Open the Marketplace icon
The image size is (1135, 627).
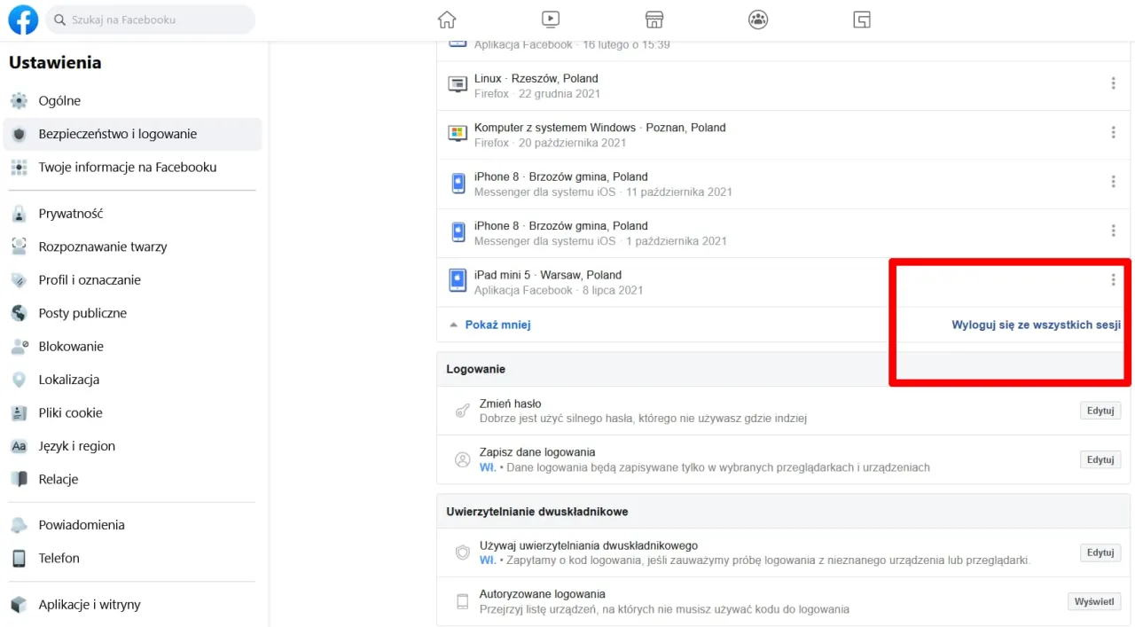pyautogui.click(x=654, y=20)
